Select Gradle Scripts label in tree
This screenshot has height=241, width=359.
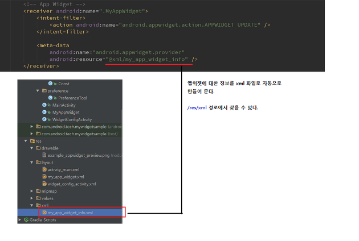pyautogui.click(x=43, y=220)
